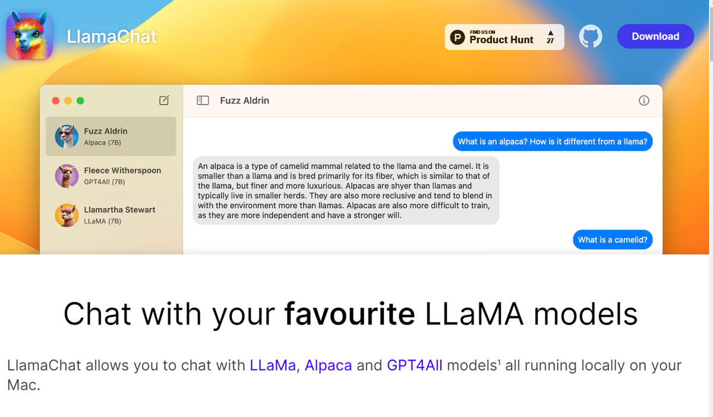Screen dimensions: 713x417
Task: Toggle the sidebar panel icon
Action: coord(203,101)
